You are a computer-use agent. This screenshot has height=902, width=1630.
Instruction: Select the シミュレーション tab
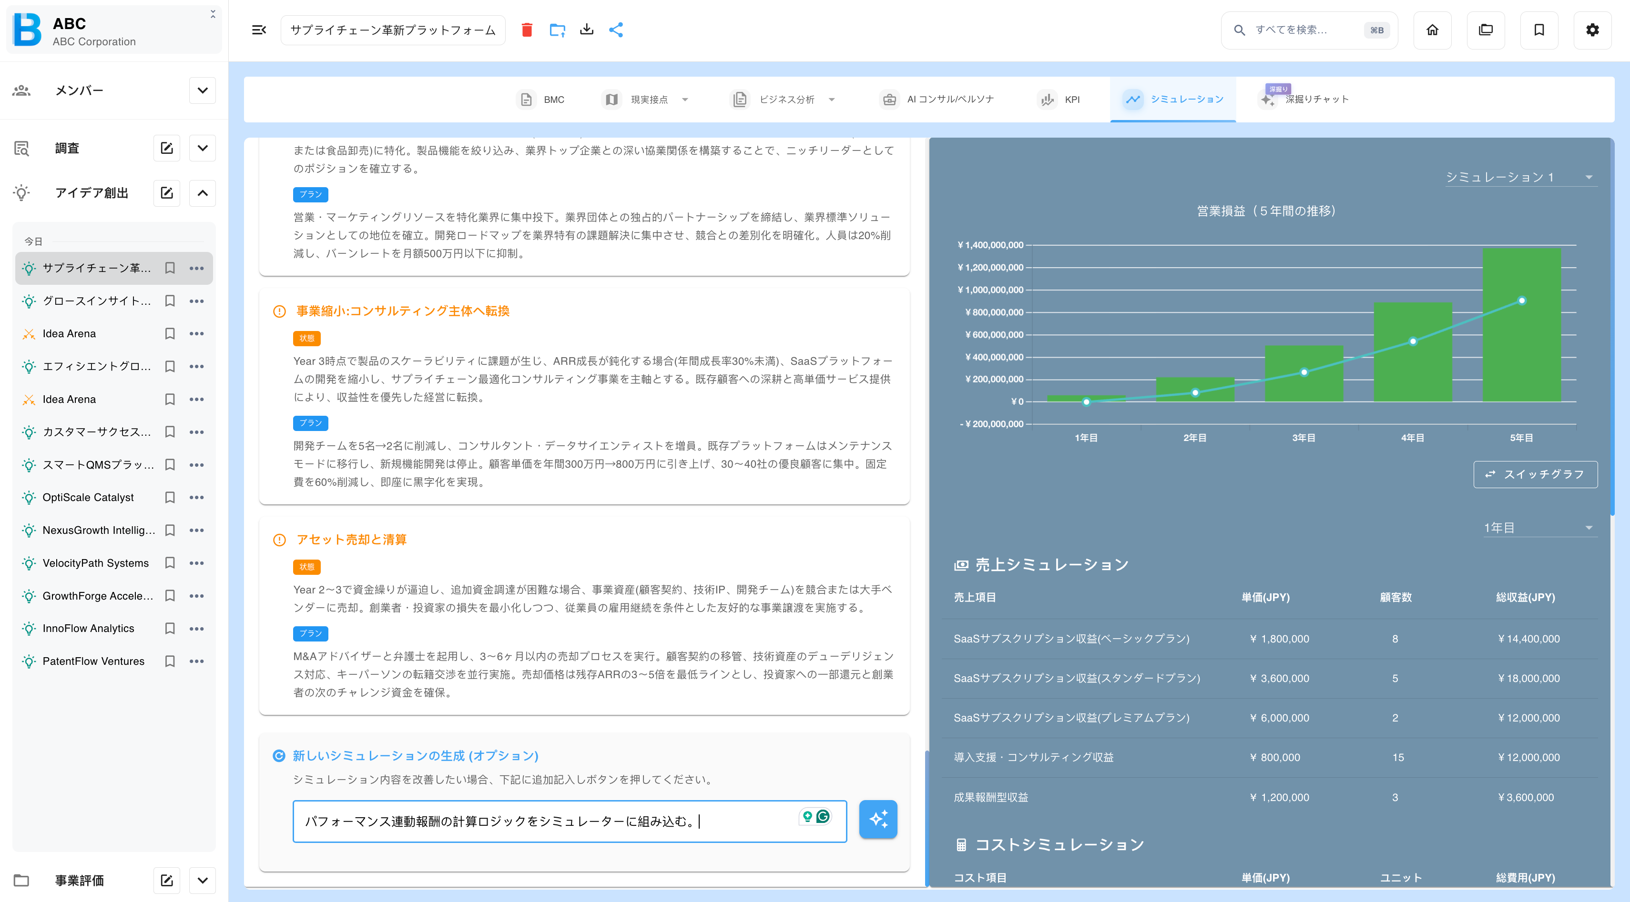[1173, 99]
